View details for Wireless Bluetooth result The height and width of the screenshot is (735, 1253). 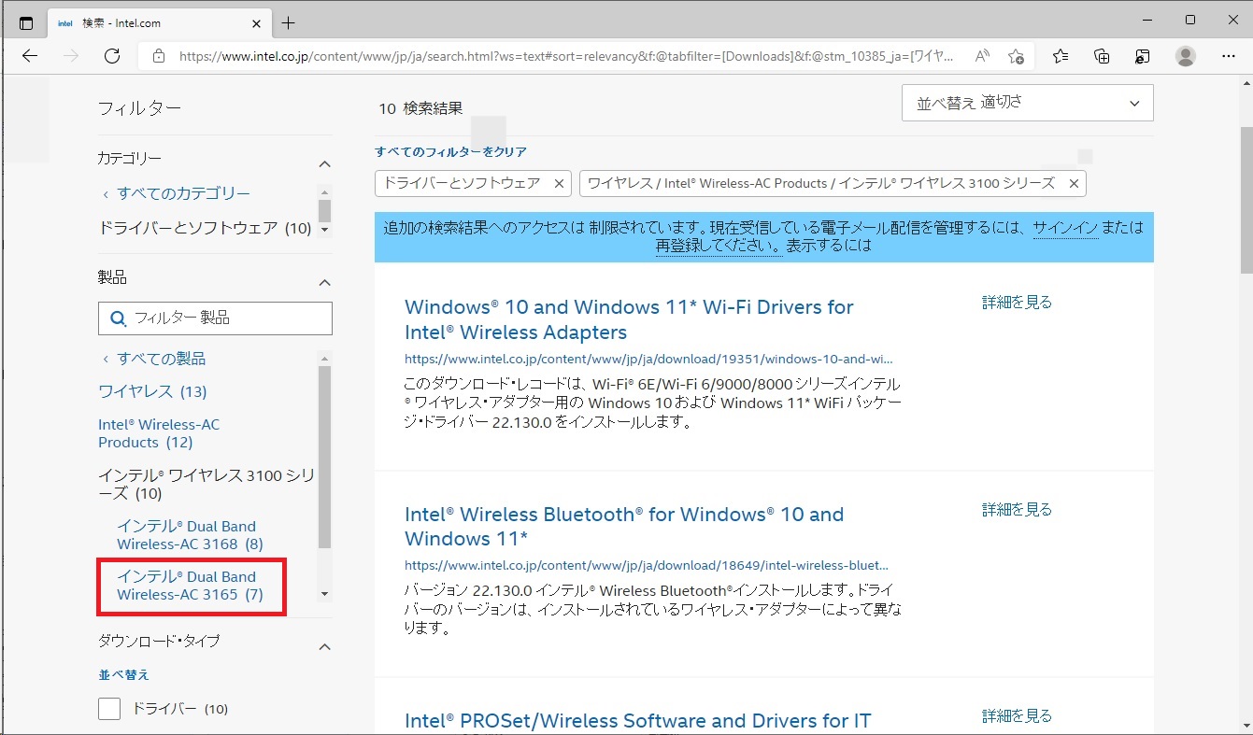pyautogui.click(x=1017, y=509)
